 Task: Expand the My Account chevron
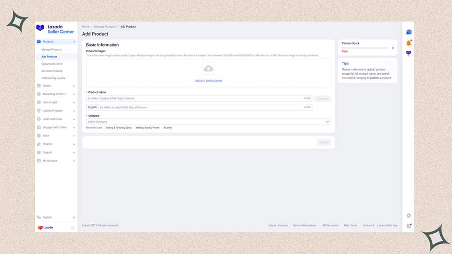74,161
